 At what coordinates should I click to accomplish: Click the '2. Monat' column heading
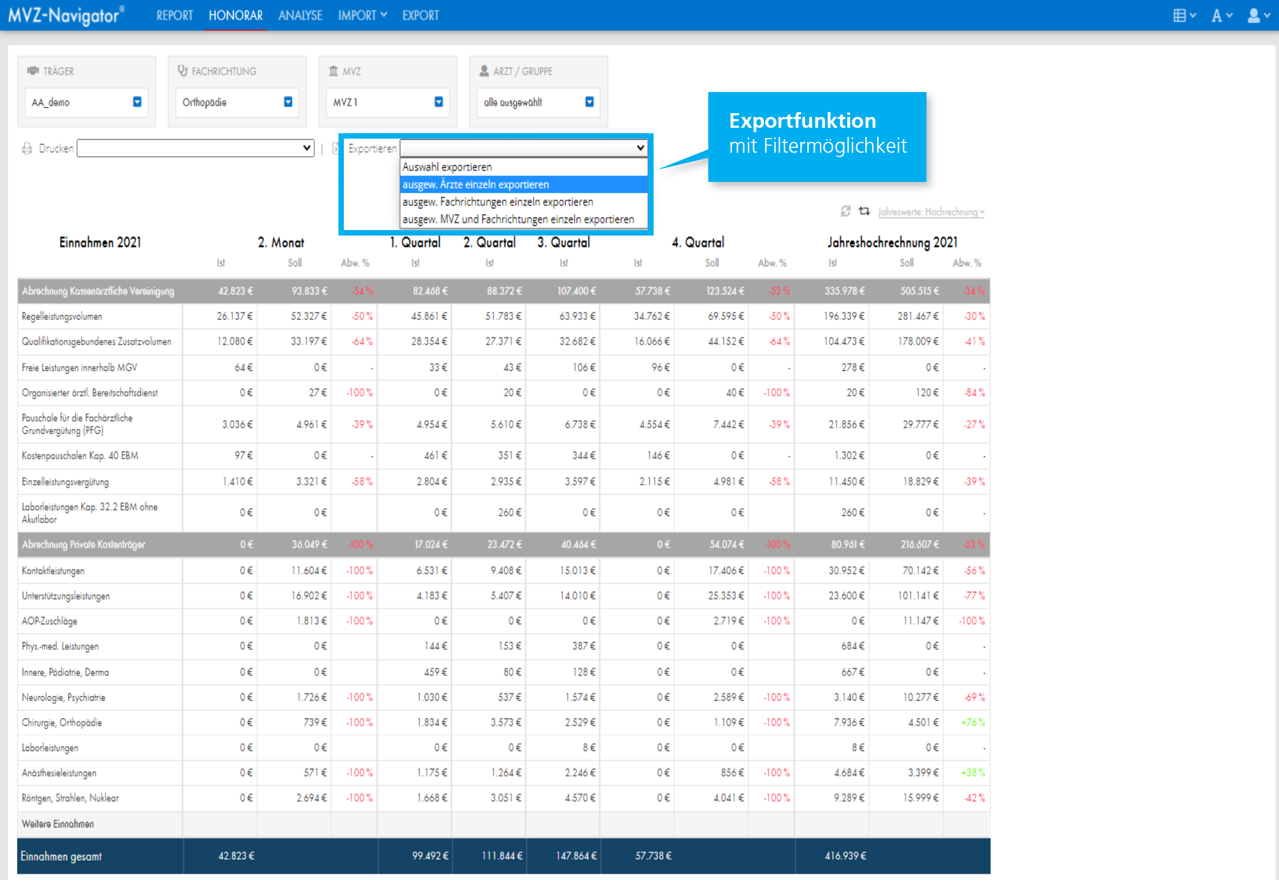(x=281, y=243)
